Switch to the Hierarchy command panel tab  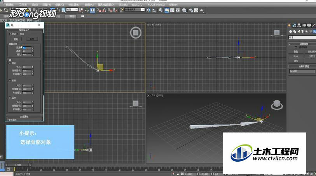(x=299, y=25)
